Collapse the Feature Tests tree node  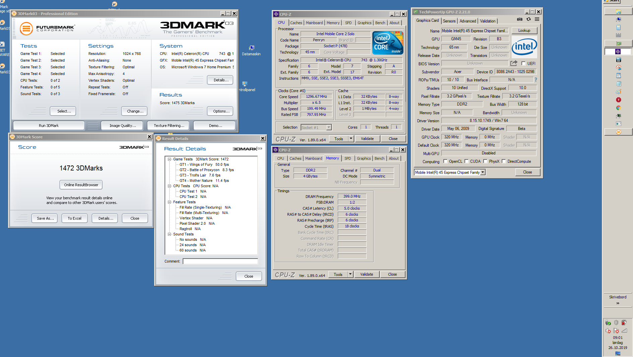click(170, 202)
